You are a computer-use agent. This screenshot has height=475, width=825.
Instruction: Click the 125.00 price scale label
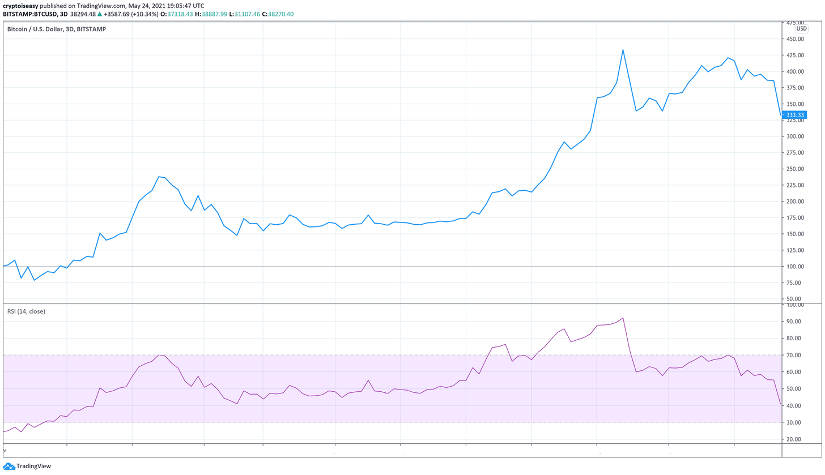pyautogui.click(x=794, y=250)
